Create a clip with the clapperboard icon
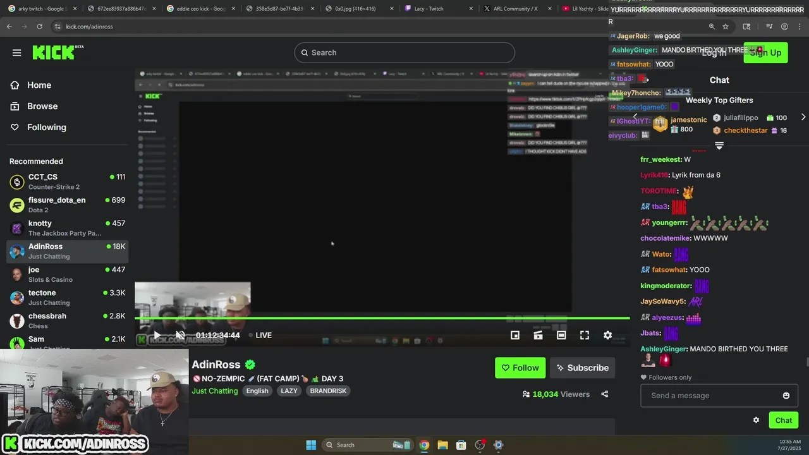Viewport: 809px width, 455px height. tap(538, 335)
